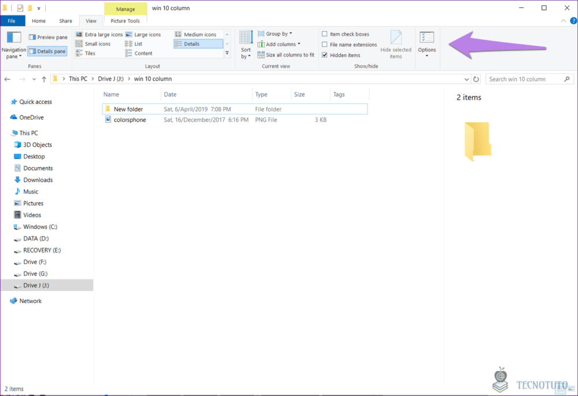Click the Manage contextual tab
This screenshot has width=578, height=396.
tap(125, 9)
